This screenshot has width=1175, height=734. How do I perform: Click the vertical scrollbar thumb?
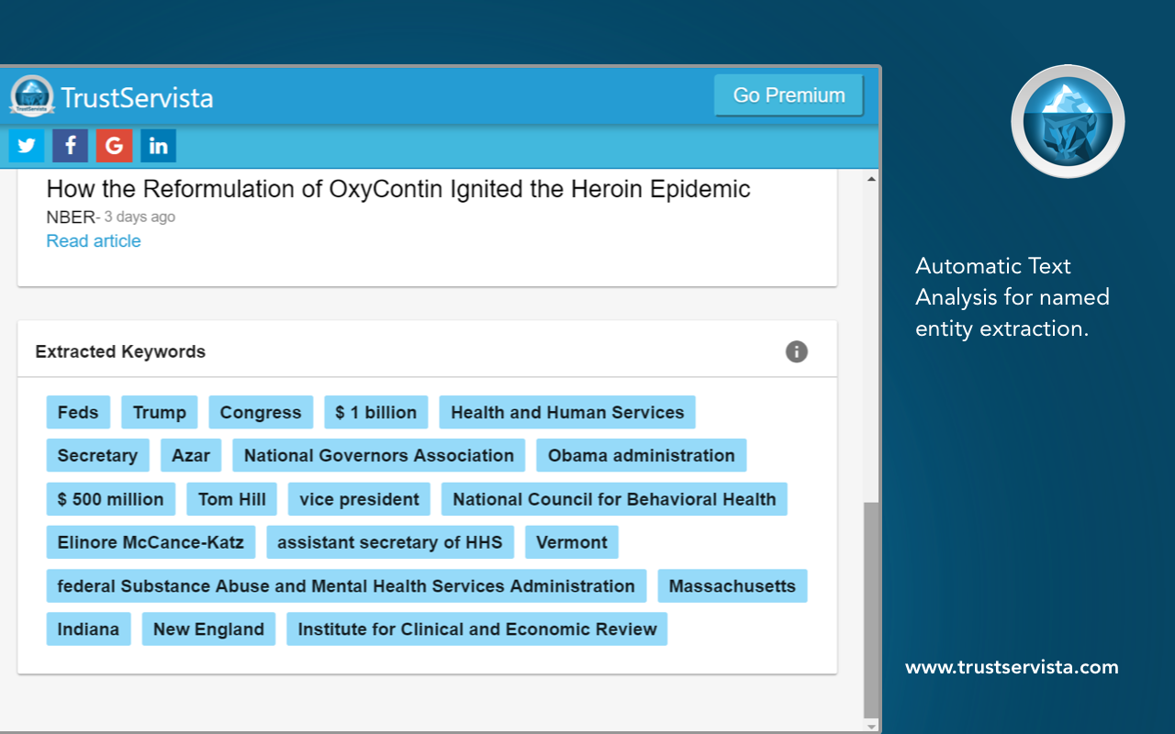(872, 610)
